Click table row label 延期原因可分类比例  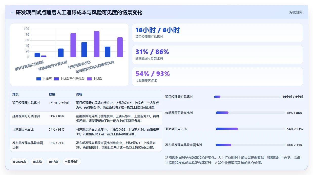(x=26, y=116)
